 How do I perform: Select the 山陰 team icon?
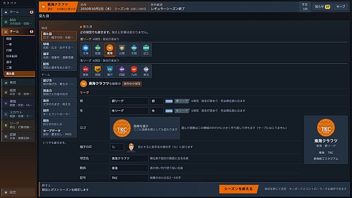[x=122, y=50]
